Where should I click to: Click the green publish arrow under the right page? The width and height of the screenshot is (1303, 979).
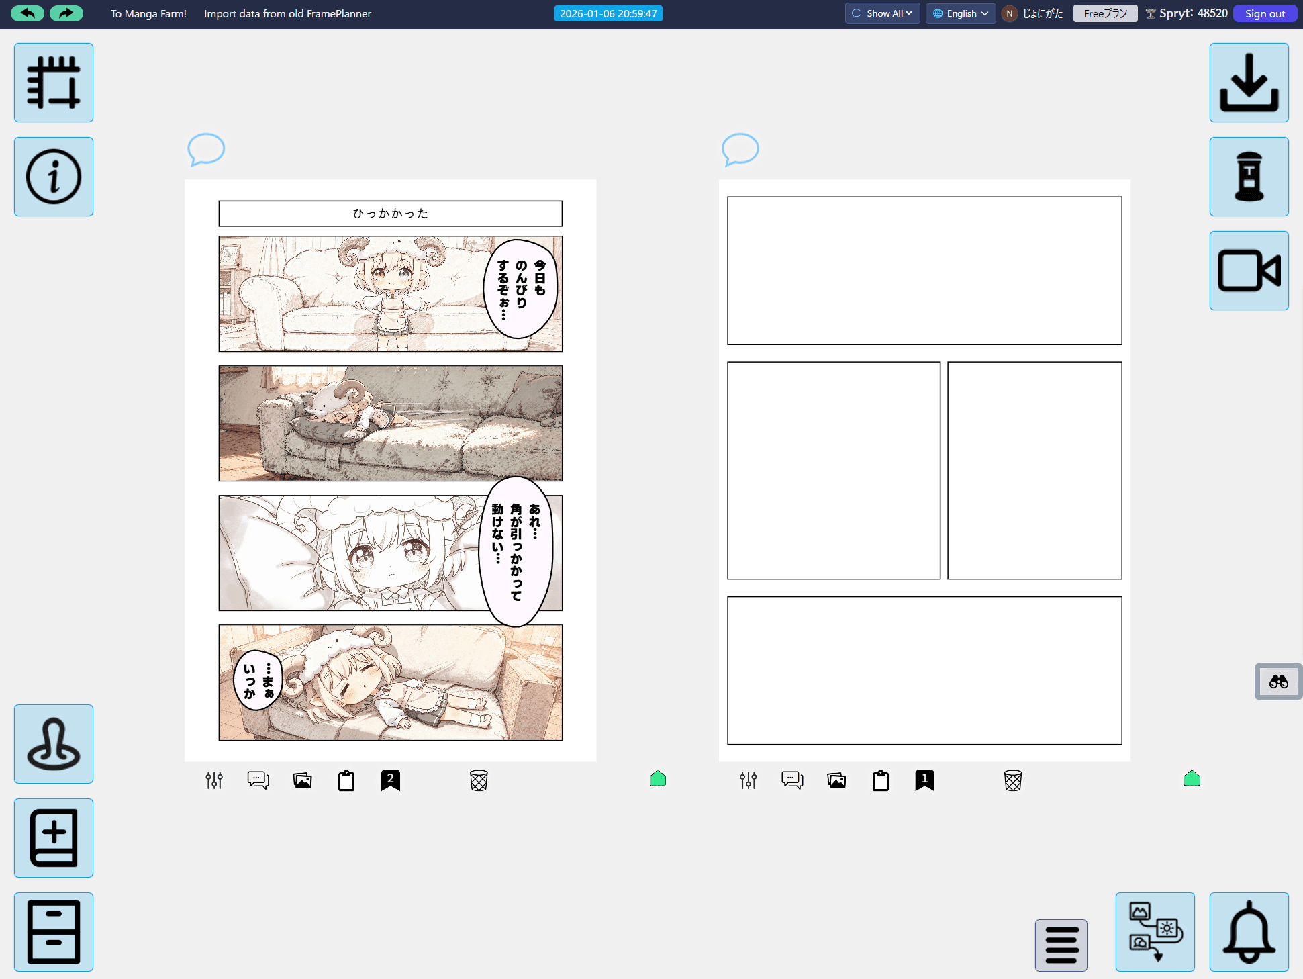tap(1192, 778)
